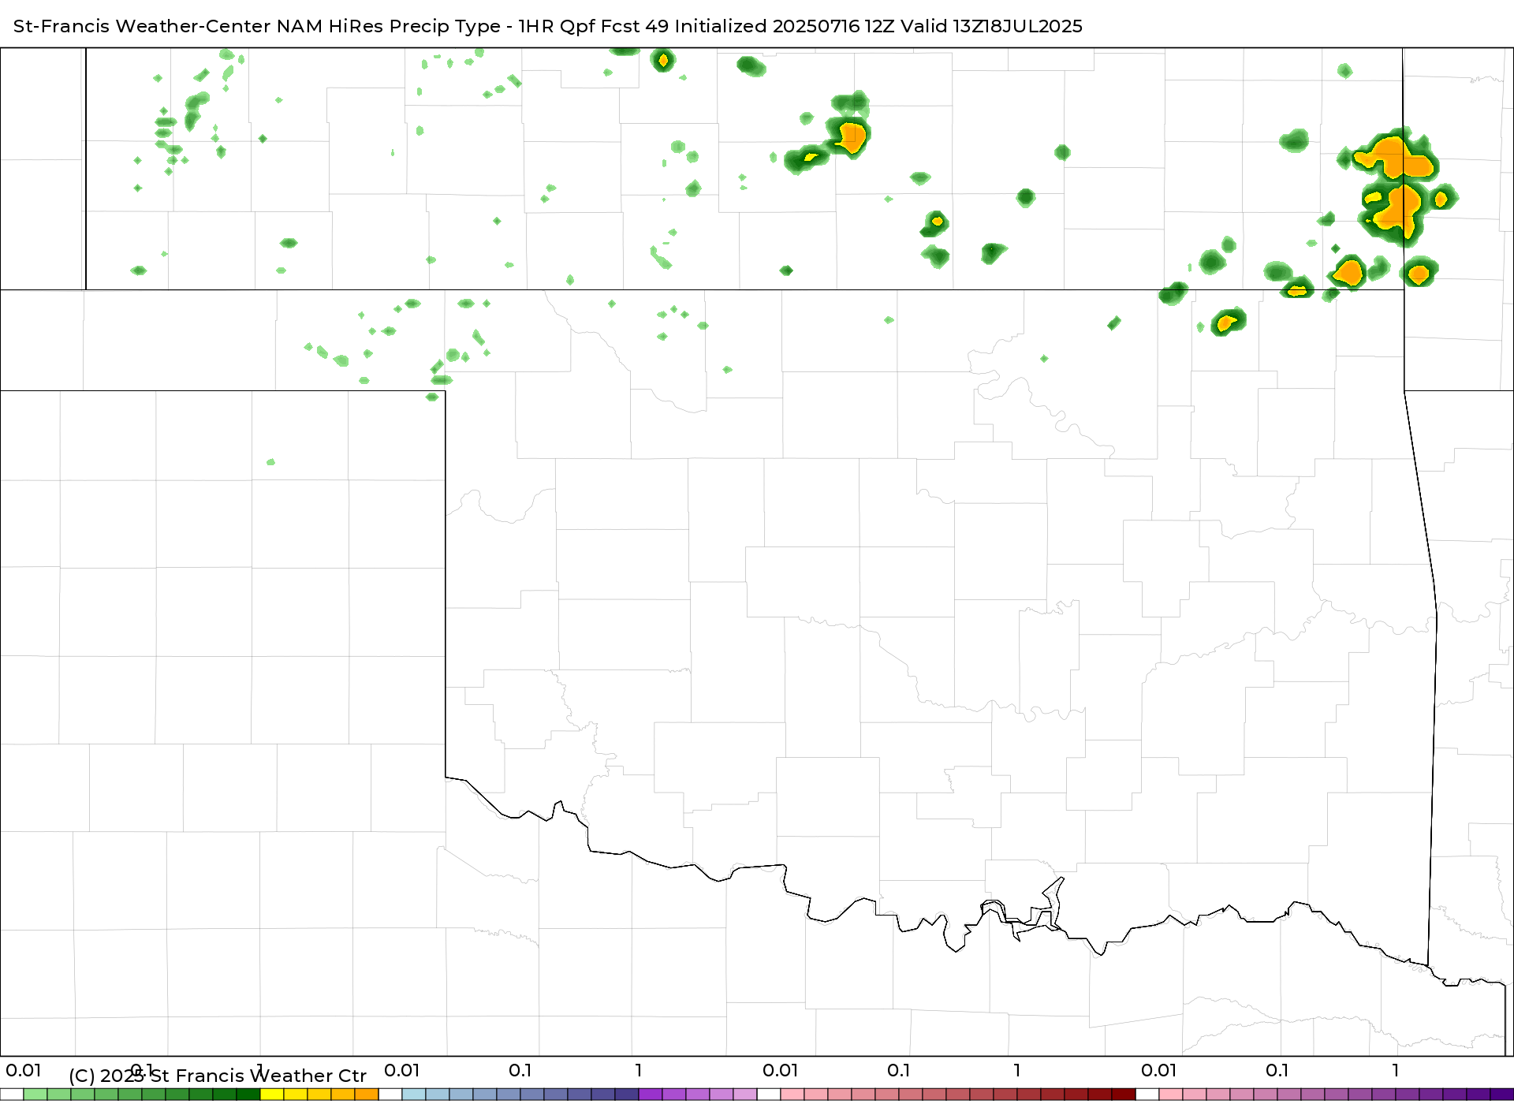Select the 0.01 label above the green scale
This screenshot has height=1104, width=1514.
(x=24, y=1070)
